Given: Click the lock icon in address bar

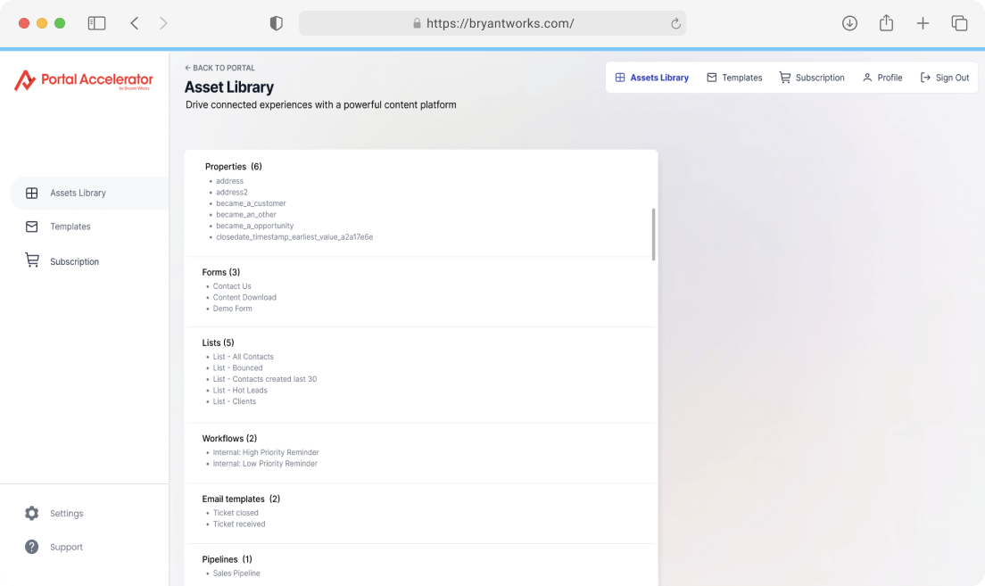Looking at the screenshot, I should pyautogui.click(x=417, y=23).
